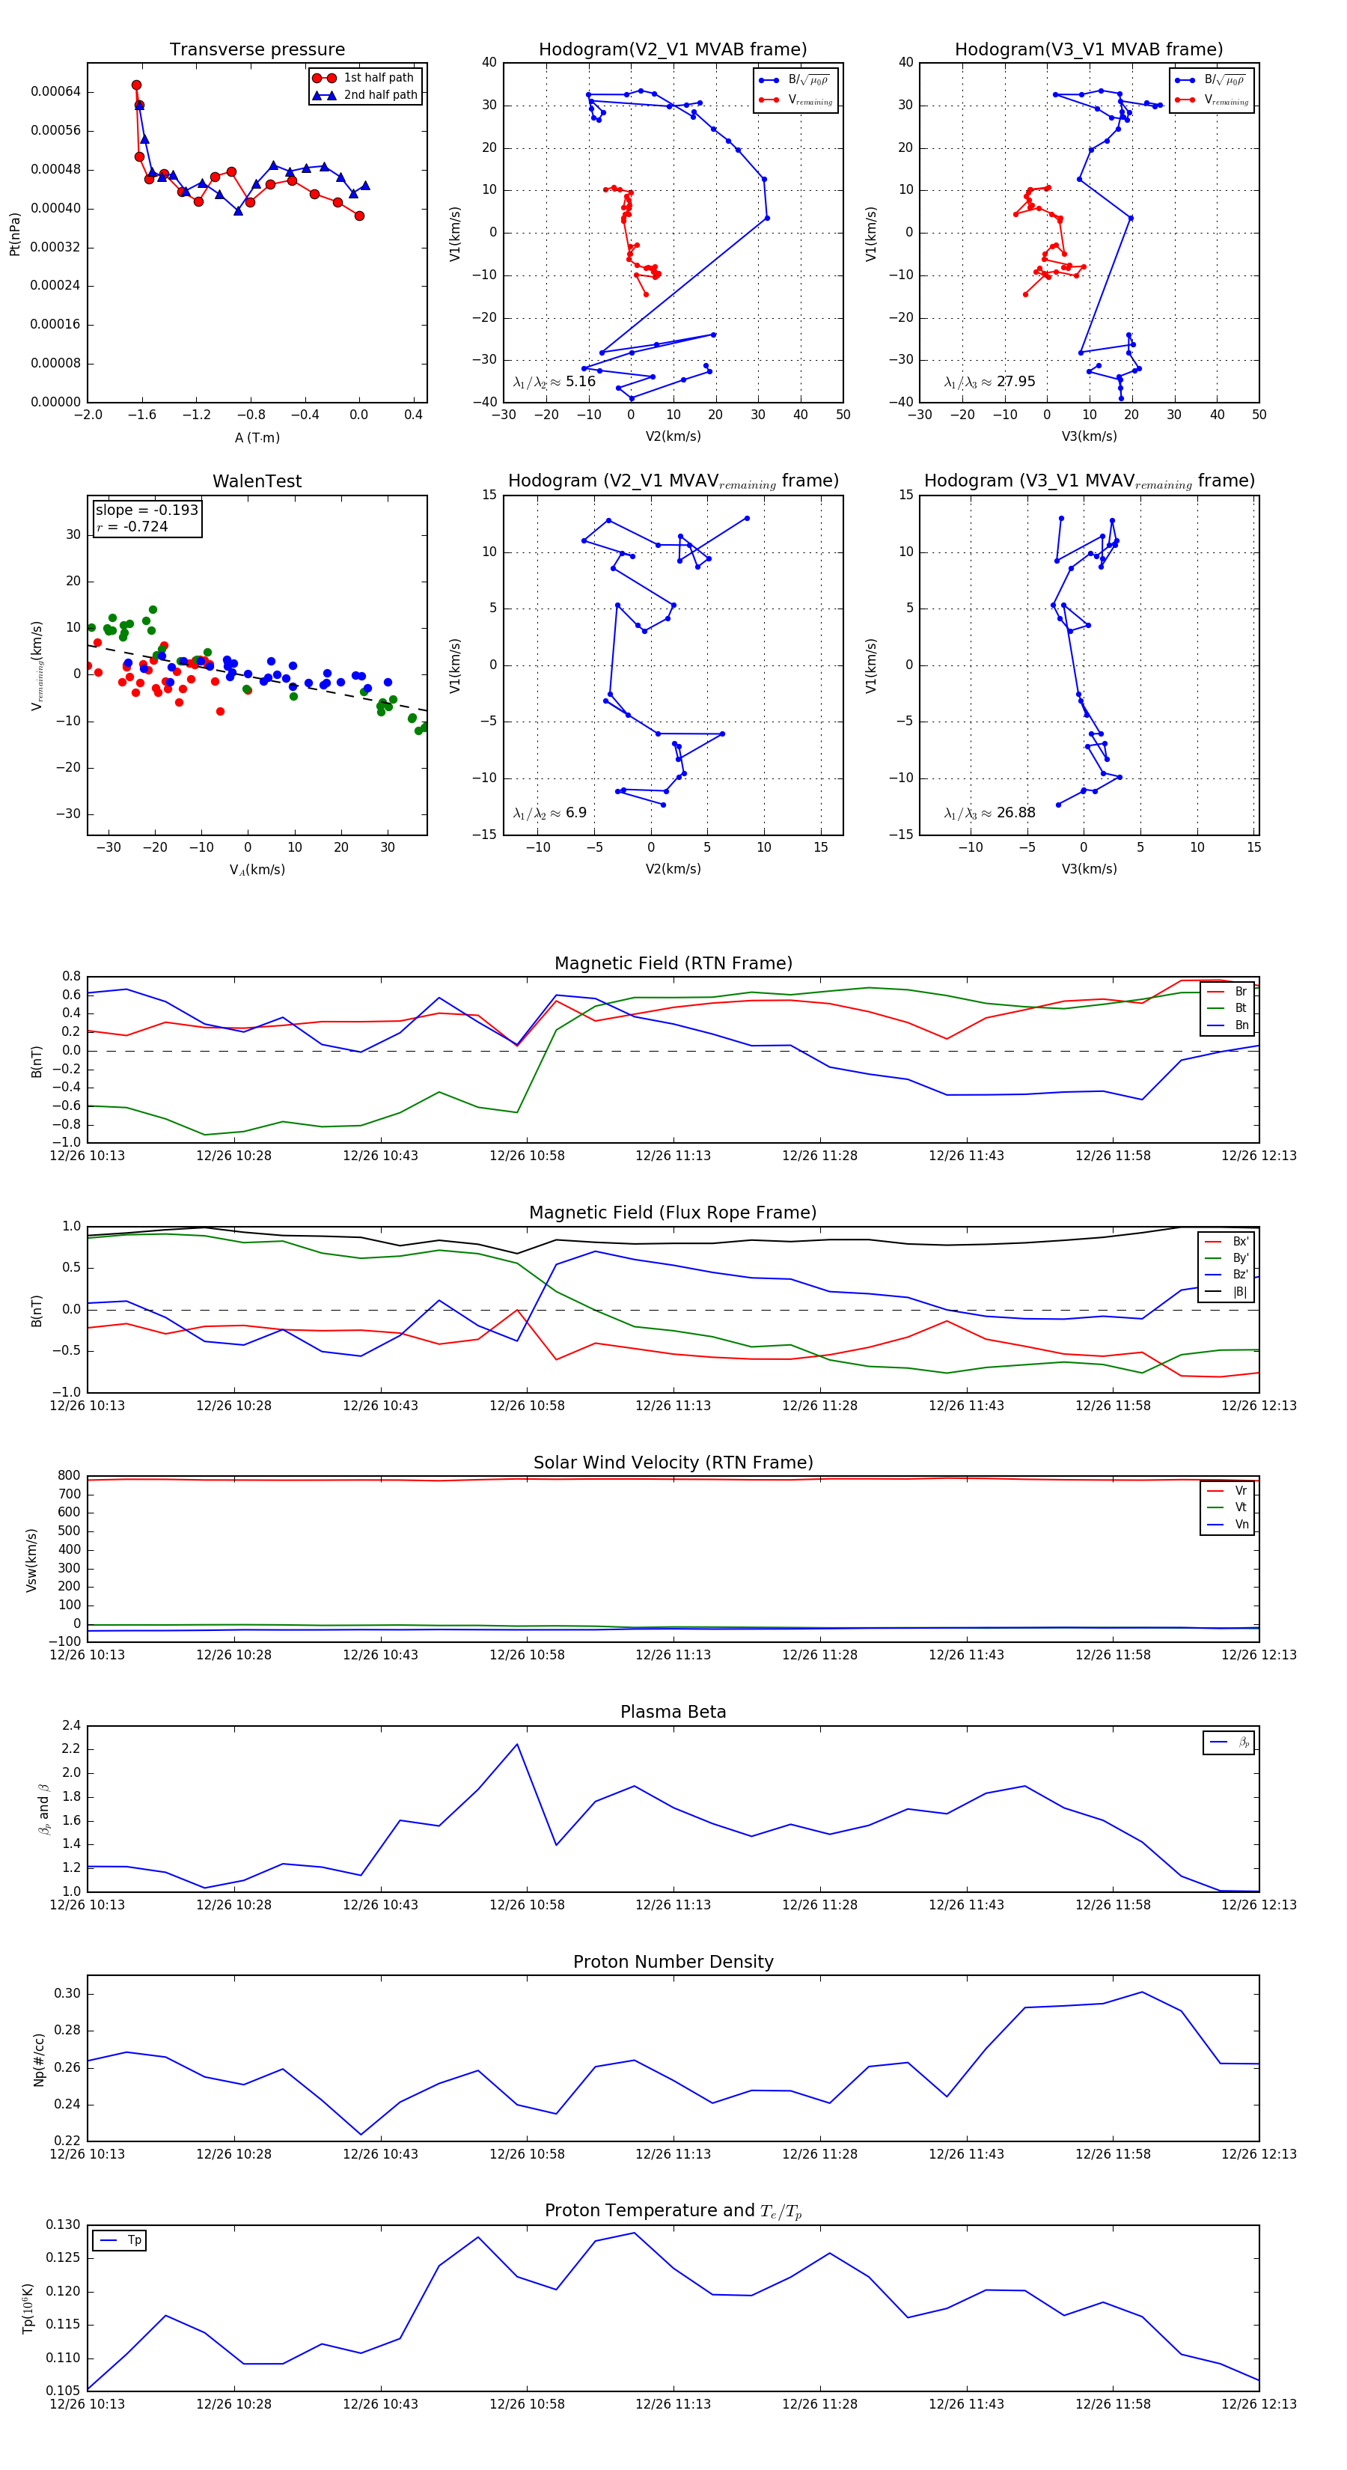Click the 'Magnetic Field (RTN Frame)' title
1347x2470 pixels.
point(673,963)
